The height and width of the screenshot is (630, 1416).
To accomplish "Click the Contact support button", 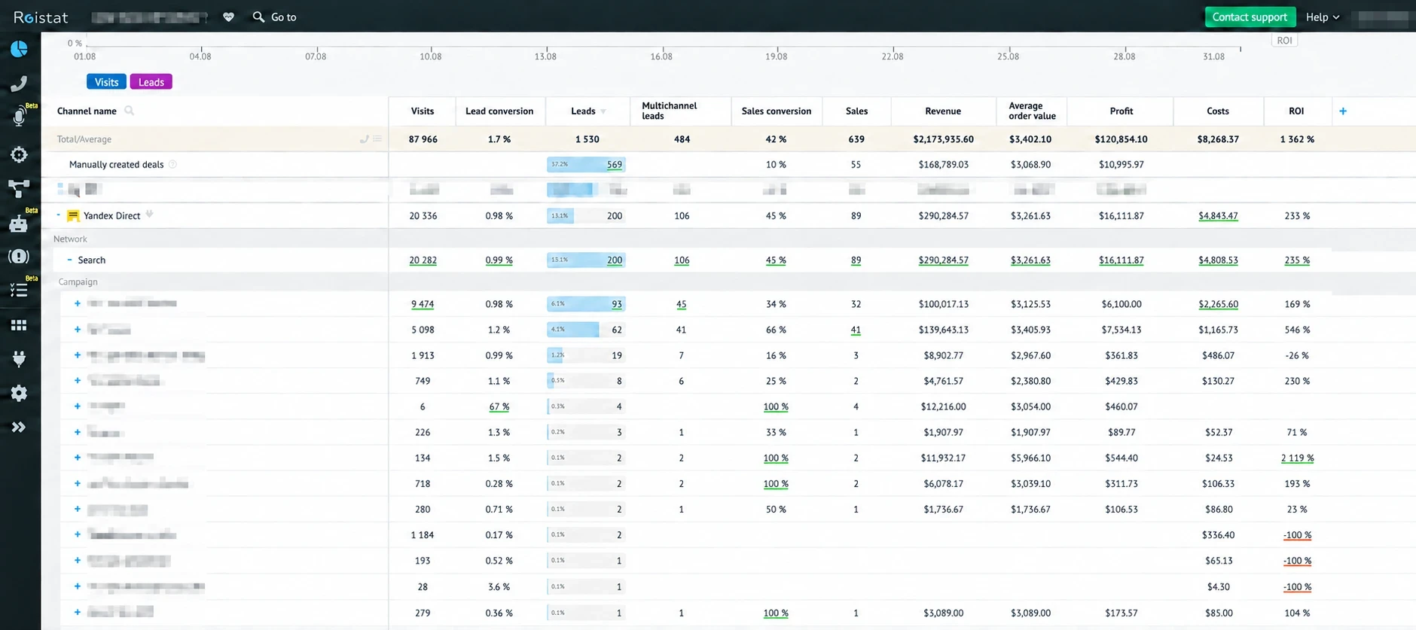I will [x=1250, y=17].
